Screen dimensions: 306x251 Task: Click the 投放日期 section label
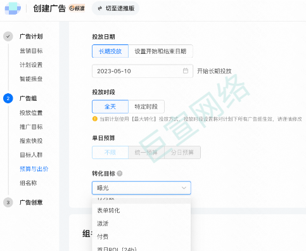click(x=103, y=37)
